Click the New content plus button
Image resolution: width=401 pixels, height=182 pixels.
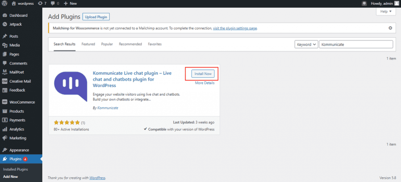click(x=70, y=4)
